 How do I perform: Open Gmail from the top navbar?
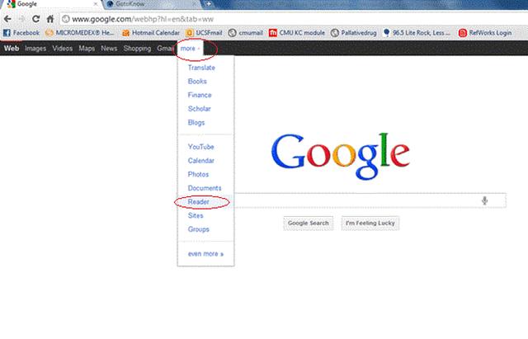click(165, 49)
